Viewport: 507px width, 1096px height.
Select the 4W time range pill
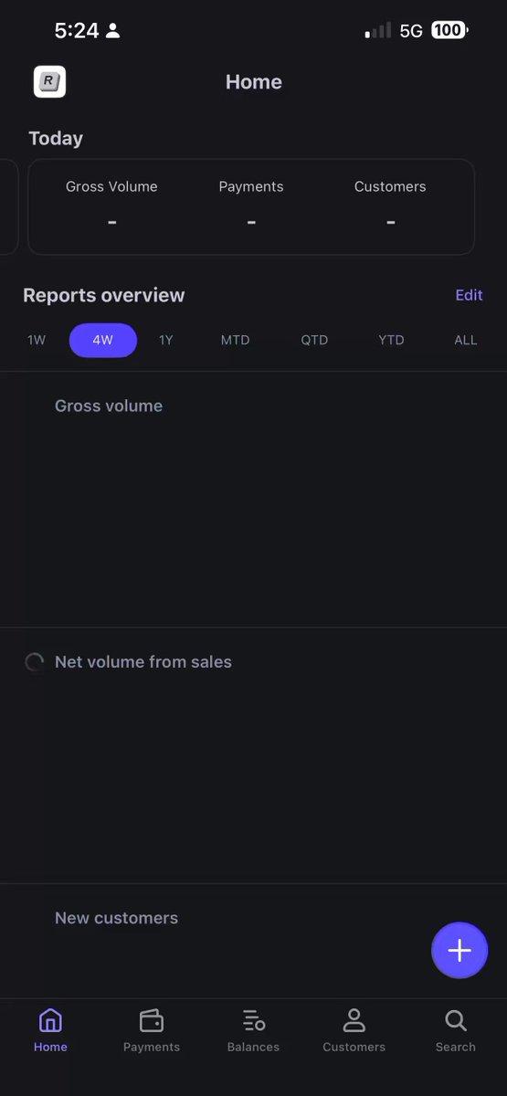click(103, 340)
